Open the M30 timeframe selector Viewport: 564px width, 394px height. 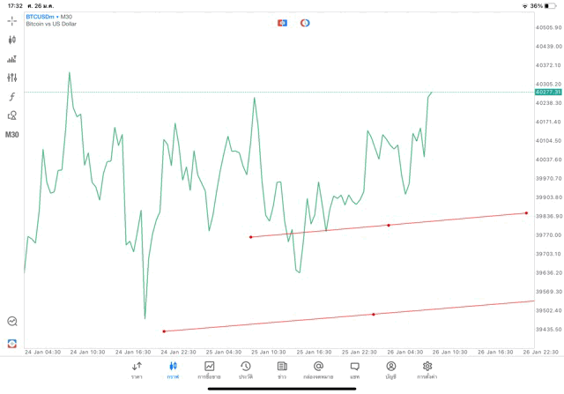click(x=12, y=135)
